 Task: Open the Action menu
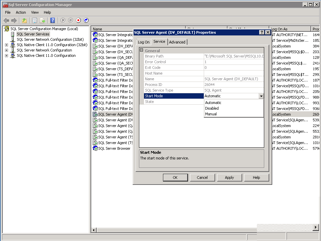[21, 12]
